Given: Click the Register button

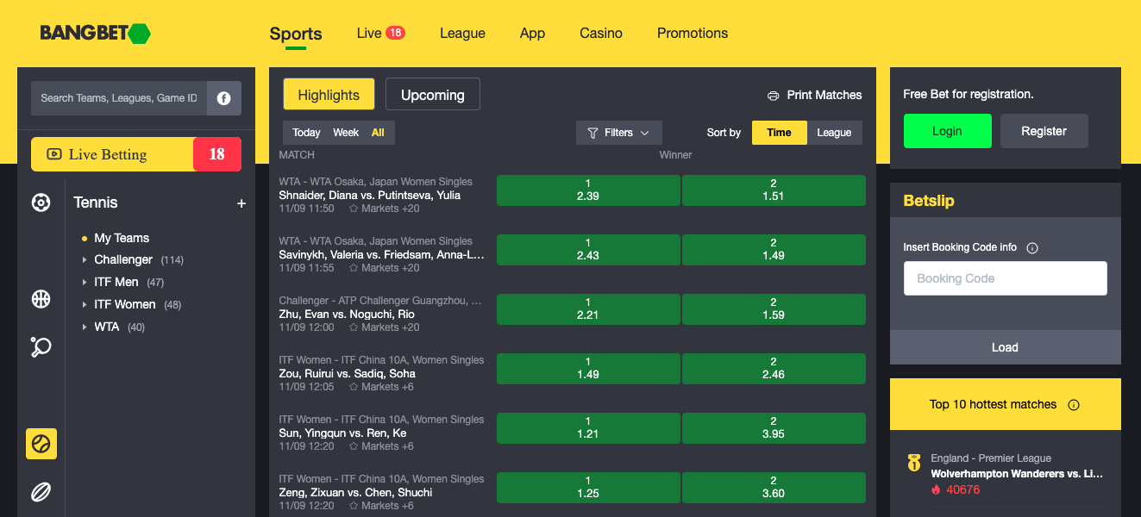Looking at the screenshot, I should coord(1044,131).
